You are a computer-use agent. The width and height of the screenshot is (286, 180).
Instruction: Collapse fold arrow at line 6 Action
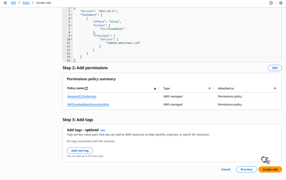(x=71, y=25)
